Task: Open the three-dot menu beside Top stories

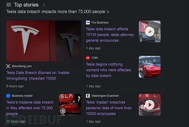Action: click(44, 5)
